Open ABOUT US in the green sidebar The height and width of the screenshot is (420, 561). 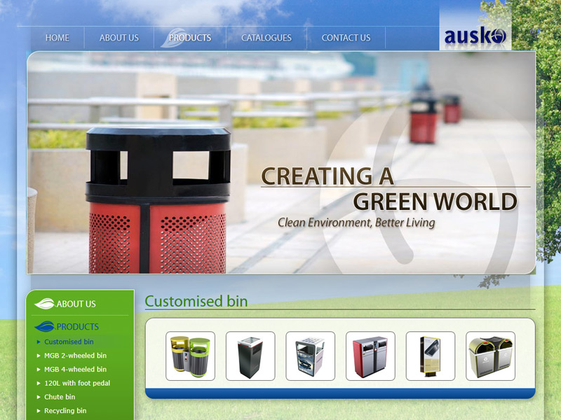[76, 304]
